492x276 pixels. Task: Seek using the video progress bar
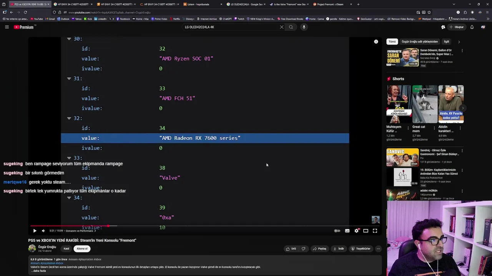(x=204, y=226)
